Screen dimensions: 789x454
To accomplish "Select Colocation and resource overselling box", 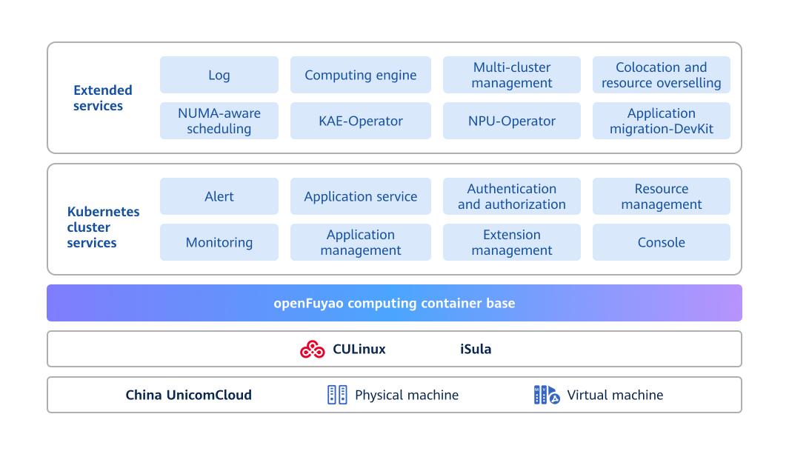I will 661,75.
